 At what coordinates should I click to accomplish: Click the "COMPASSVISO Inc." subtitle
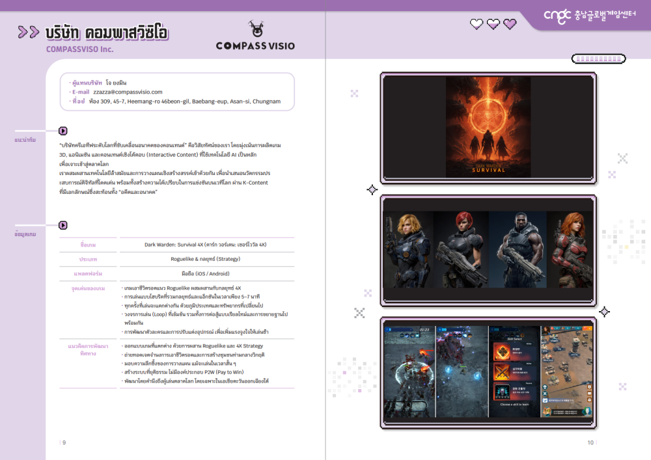[x=79, y=49]
